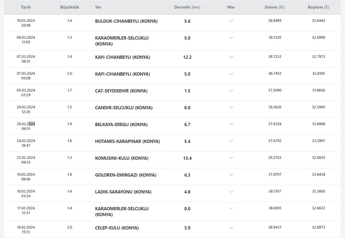Click the Yer column header
The width and height of the screenshot is (345, 238).
tap(98, 7)
